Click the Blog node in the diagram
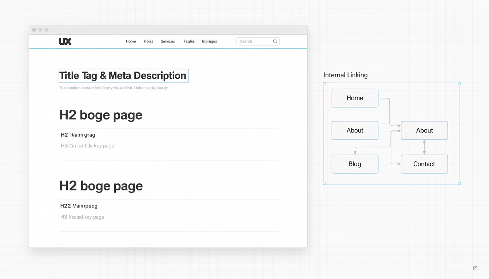This screenshot has width=489, height=279. click(355, 164)
